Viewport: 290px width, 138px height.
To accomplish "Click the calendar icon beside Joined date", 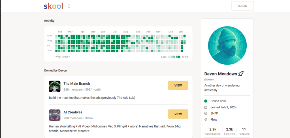I will pyautogui.click(x=206, y=107).
